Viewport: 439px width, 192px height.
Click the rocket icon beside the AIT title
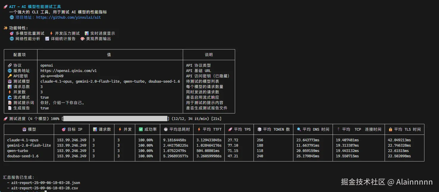coord(5,7)
